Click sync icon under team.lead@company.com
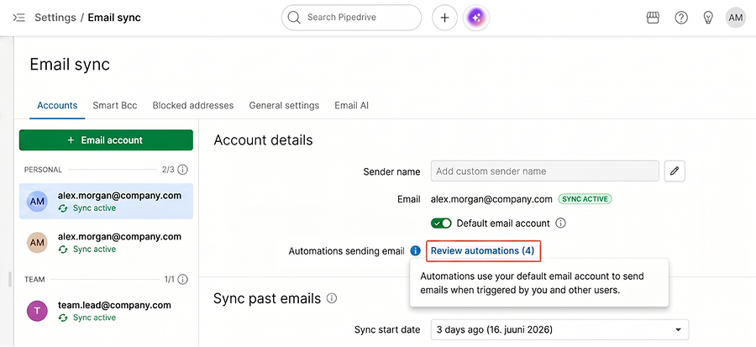Screen dimensions: 756x347 (x=63, y=318)
